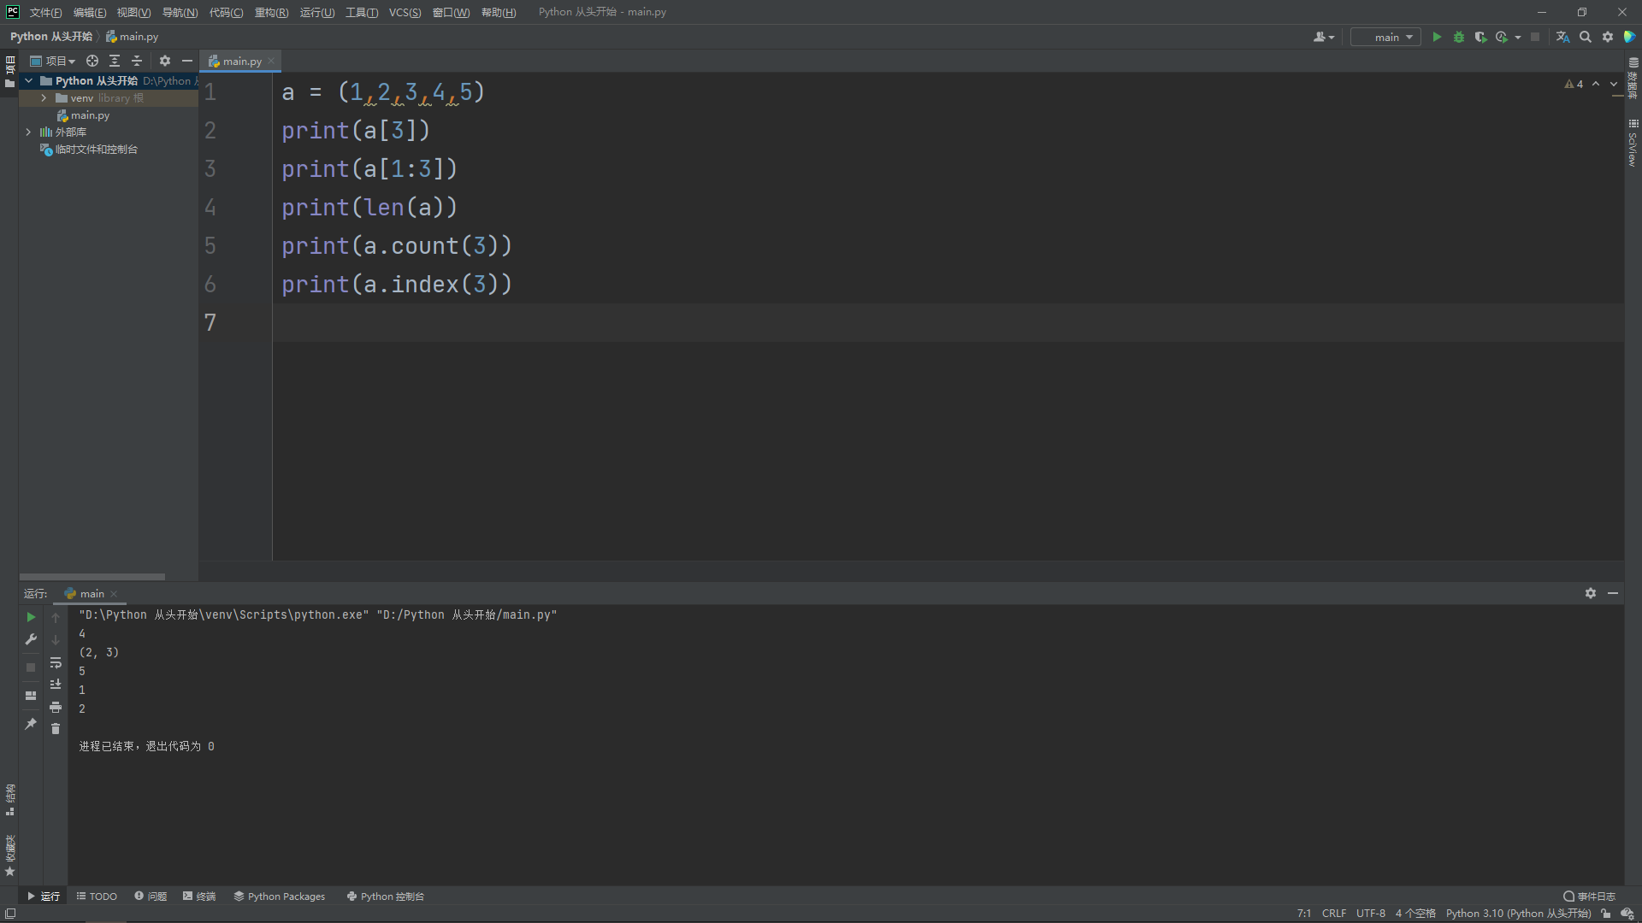The image size is (1642, 923).
Task: Toggle soft-wrap in run console
Action: pos(56,663)
